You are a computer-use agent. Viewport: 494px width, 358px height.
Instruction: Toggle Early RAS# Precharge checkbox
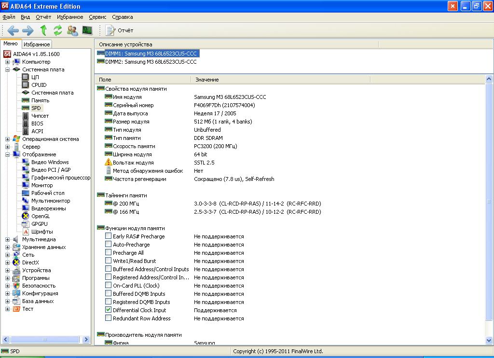coord(108,236)
